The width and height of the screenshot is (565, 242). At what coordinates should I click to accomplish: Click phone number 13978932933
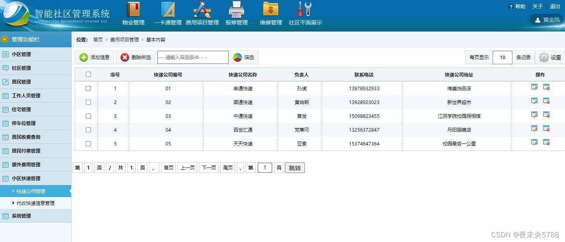click(364, 89)
